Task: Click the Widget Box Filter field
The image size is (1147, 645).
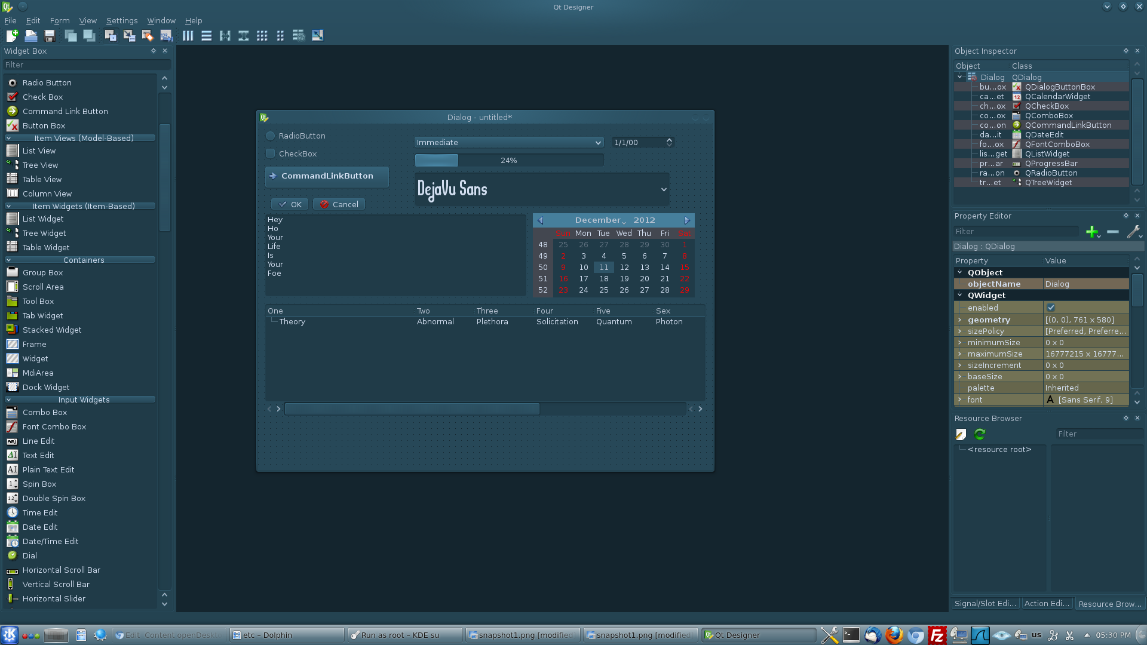Action: coord(87,65)
